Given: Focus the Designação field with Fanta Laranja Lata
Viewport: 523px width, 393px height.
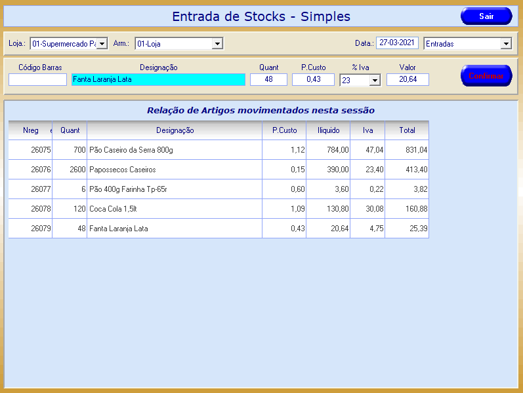Looking at the screenshot, I should pyautogui.click(x=158, y=79).
